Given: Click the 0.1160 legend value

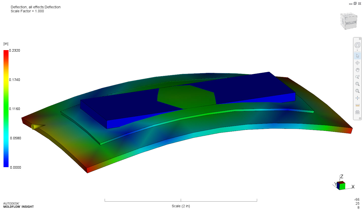Looking at the screenshot, I should (x=15, y=109).
